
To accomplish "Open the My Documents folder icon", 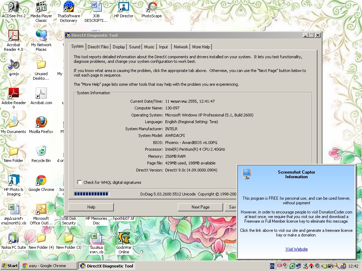I will point(14,126).
